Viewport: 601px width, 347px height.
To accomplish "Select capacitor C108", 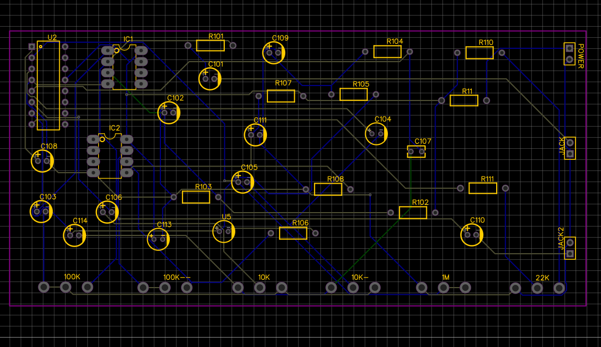I will [42, 160].
